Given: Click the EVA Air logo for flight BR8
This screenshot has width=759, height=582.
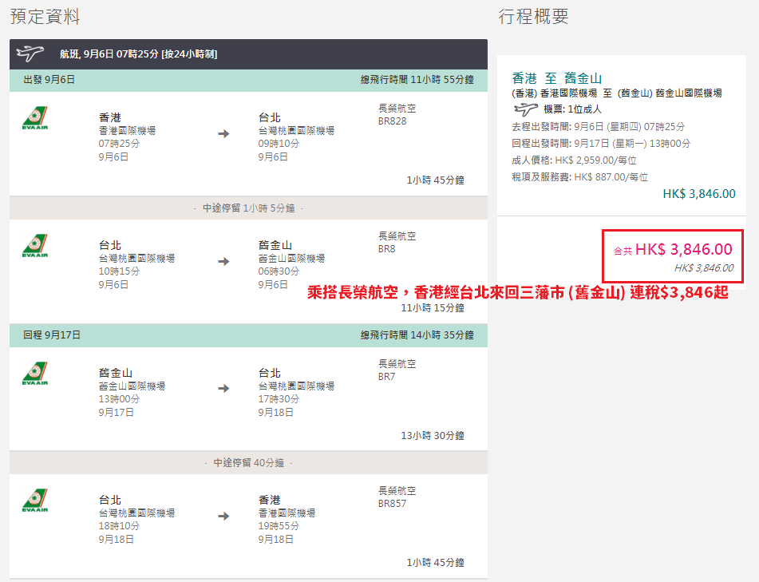Looking at the screenshot, I should (35, 245).
